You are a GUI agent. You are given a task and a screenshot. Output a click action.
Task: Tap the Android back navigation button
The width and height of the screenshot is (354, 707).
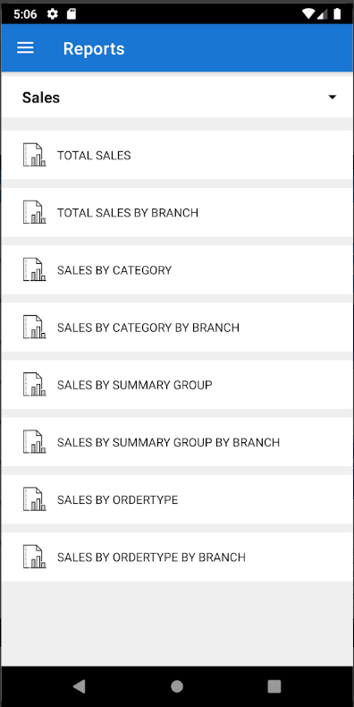pos(80,686)
